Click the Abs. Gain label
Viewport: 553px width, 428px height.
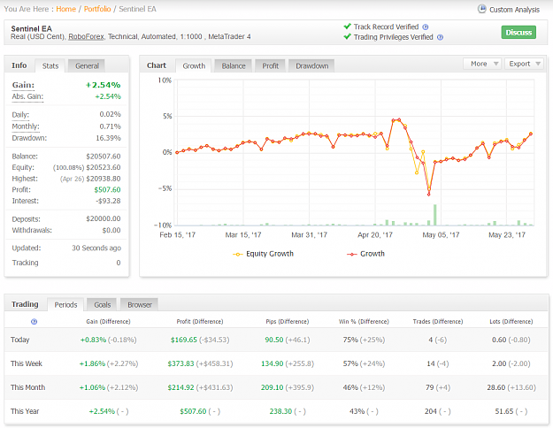[27, 96]
